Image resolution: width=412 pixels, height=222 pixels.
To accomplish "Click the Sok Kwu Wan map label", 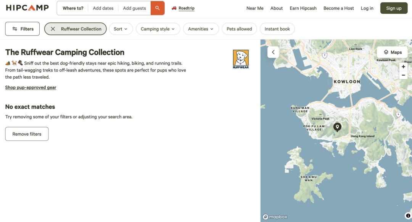I will [309, 179].
